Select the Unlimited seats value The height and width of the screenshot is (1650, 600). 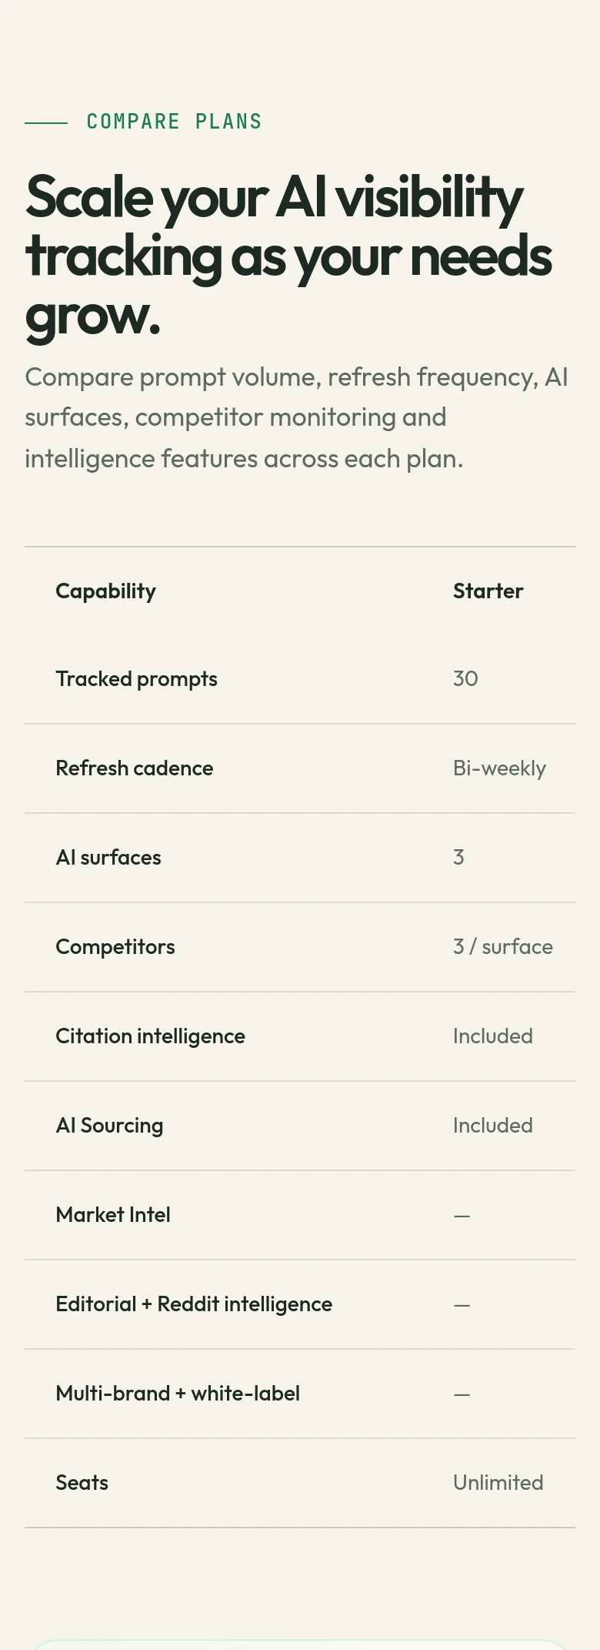tap(498, 1483)
